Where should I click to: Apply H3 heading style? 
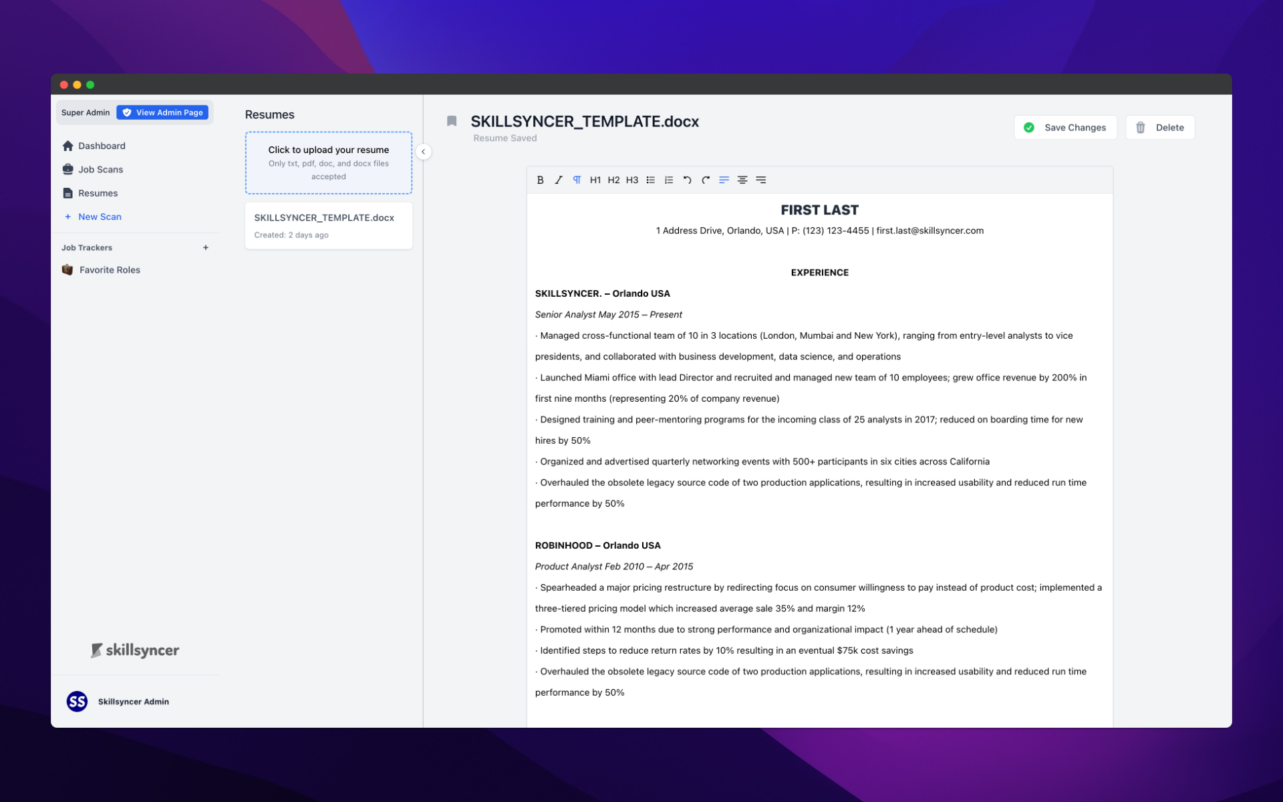click(x=632, y=180)
